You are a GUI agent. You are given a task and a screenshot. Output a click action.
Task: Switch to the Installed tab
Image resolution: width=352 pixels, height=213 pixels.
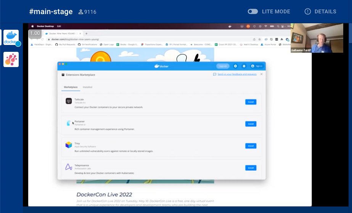click(87, 87)
